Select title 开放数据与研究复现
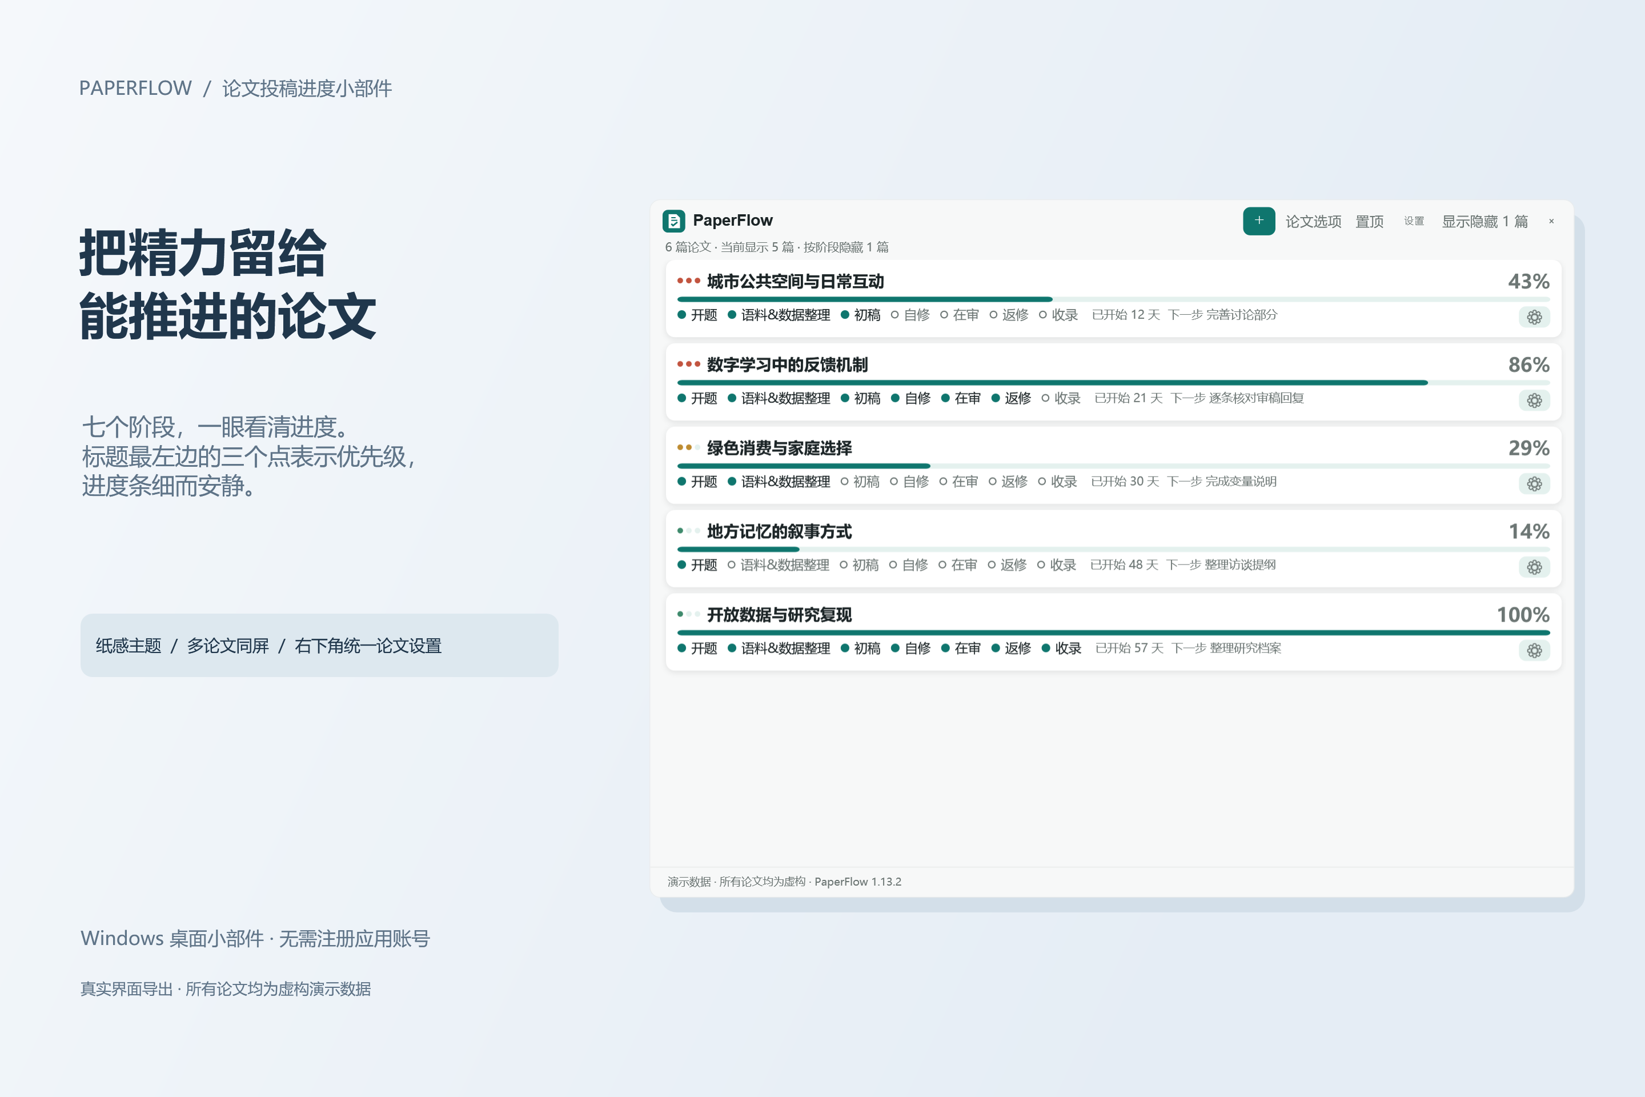 (779, 614)
